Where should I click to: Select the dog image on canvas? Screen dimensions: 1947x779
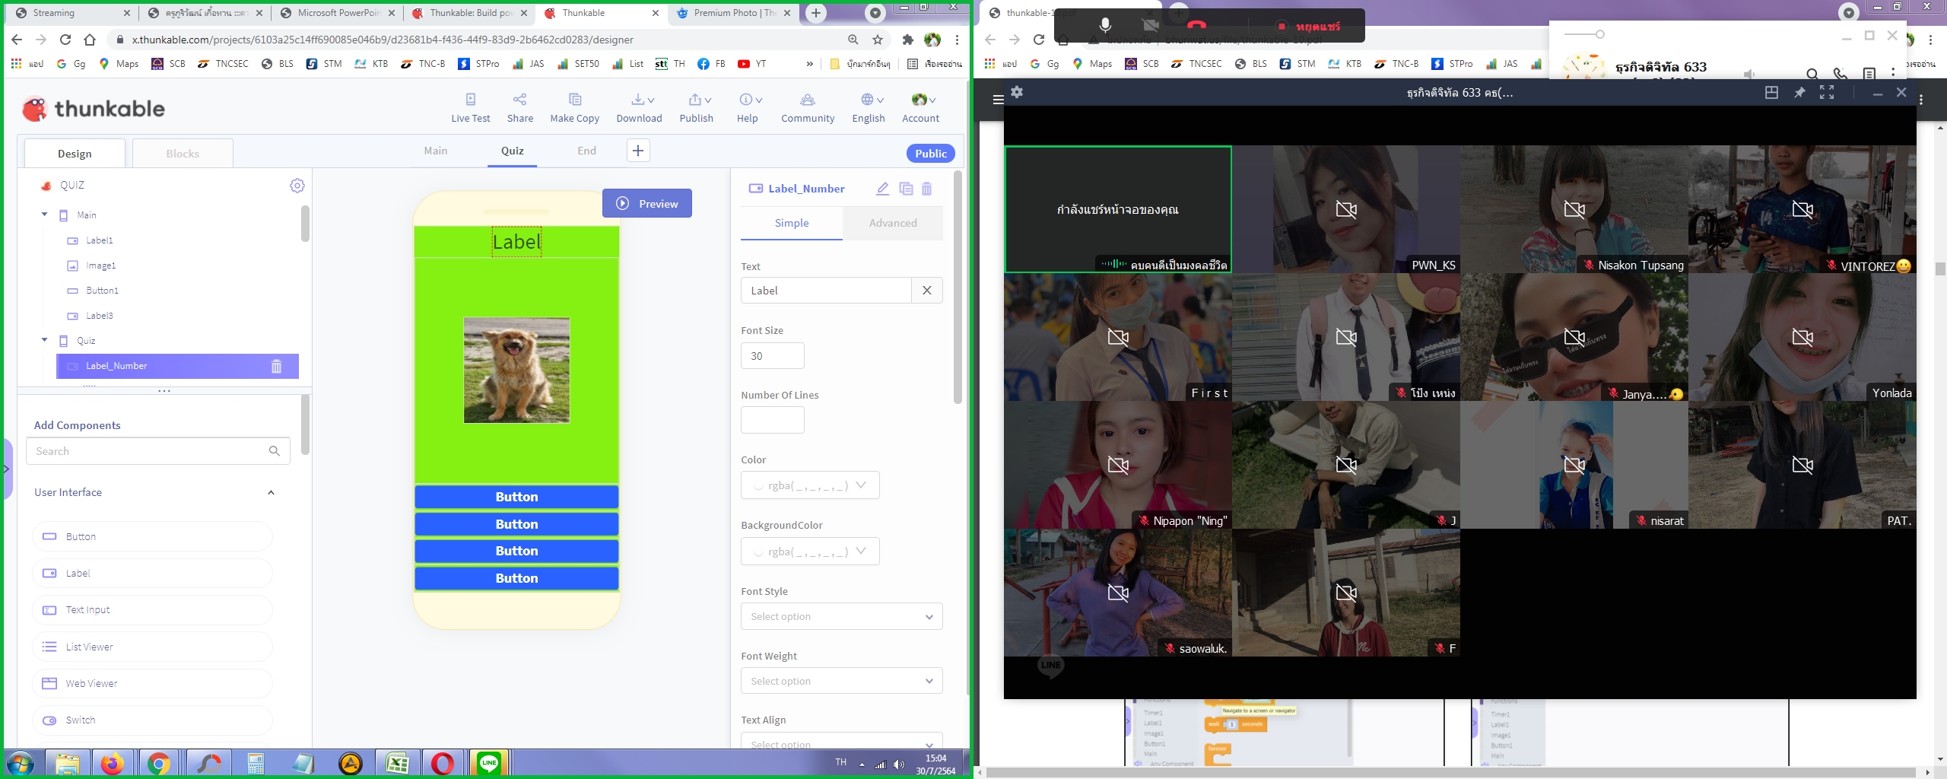click(x=516, y=370)
